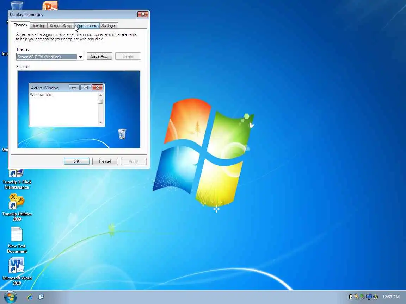The height and width of the screenshot is (304, 406).
Task: Click Cancel in Display Properties
Action: [105, 161]
